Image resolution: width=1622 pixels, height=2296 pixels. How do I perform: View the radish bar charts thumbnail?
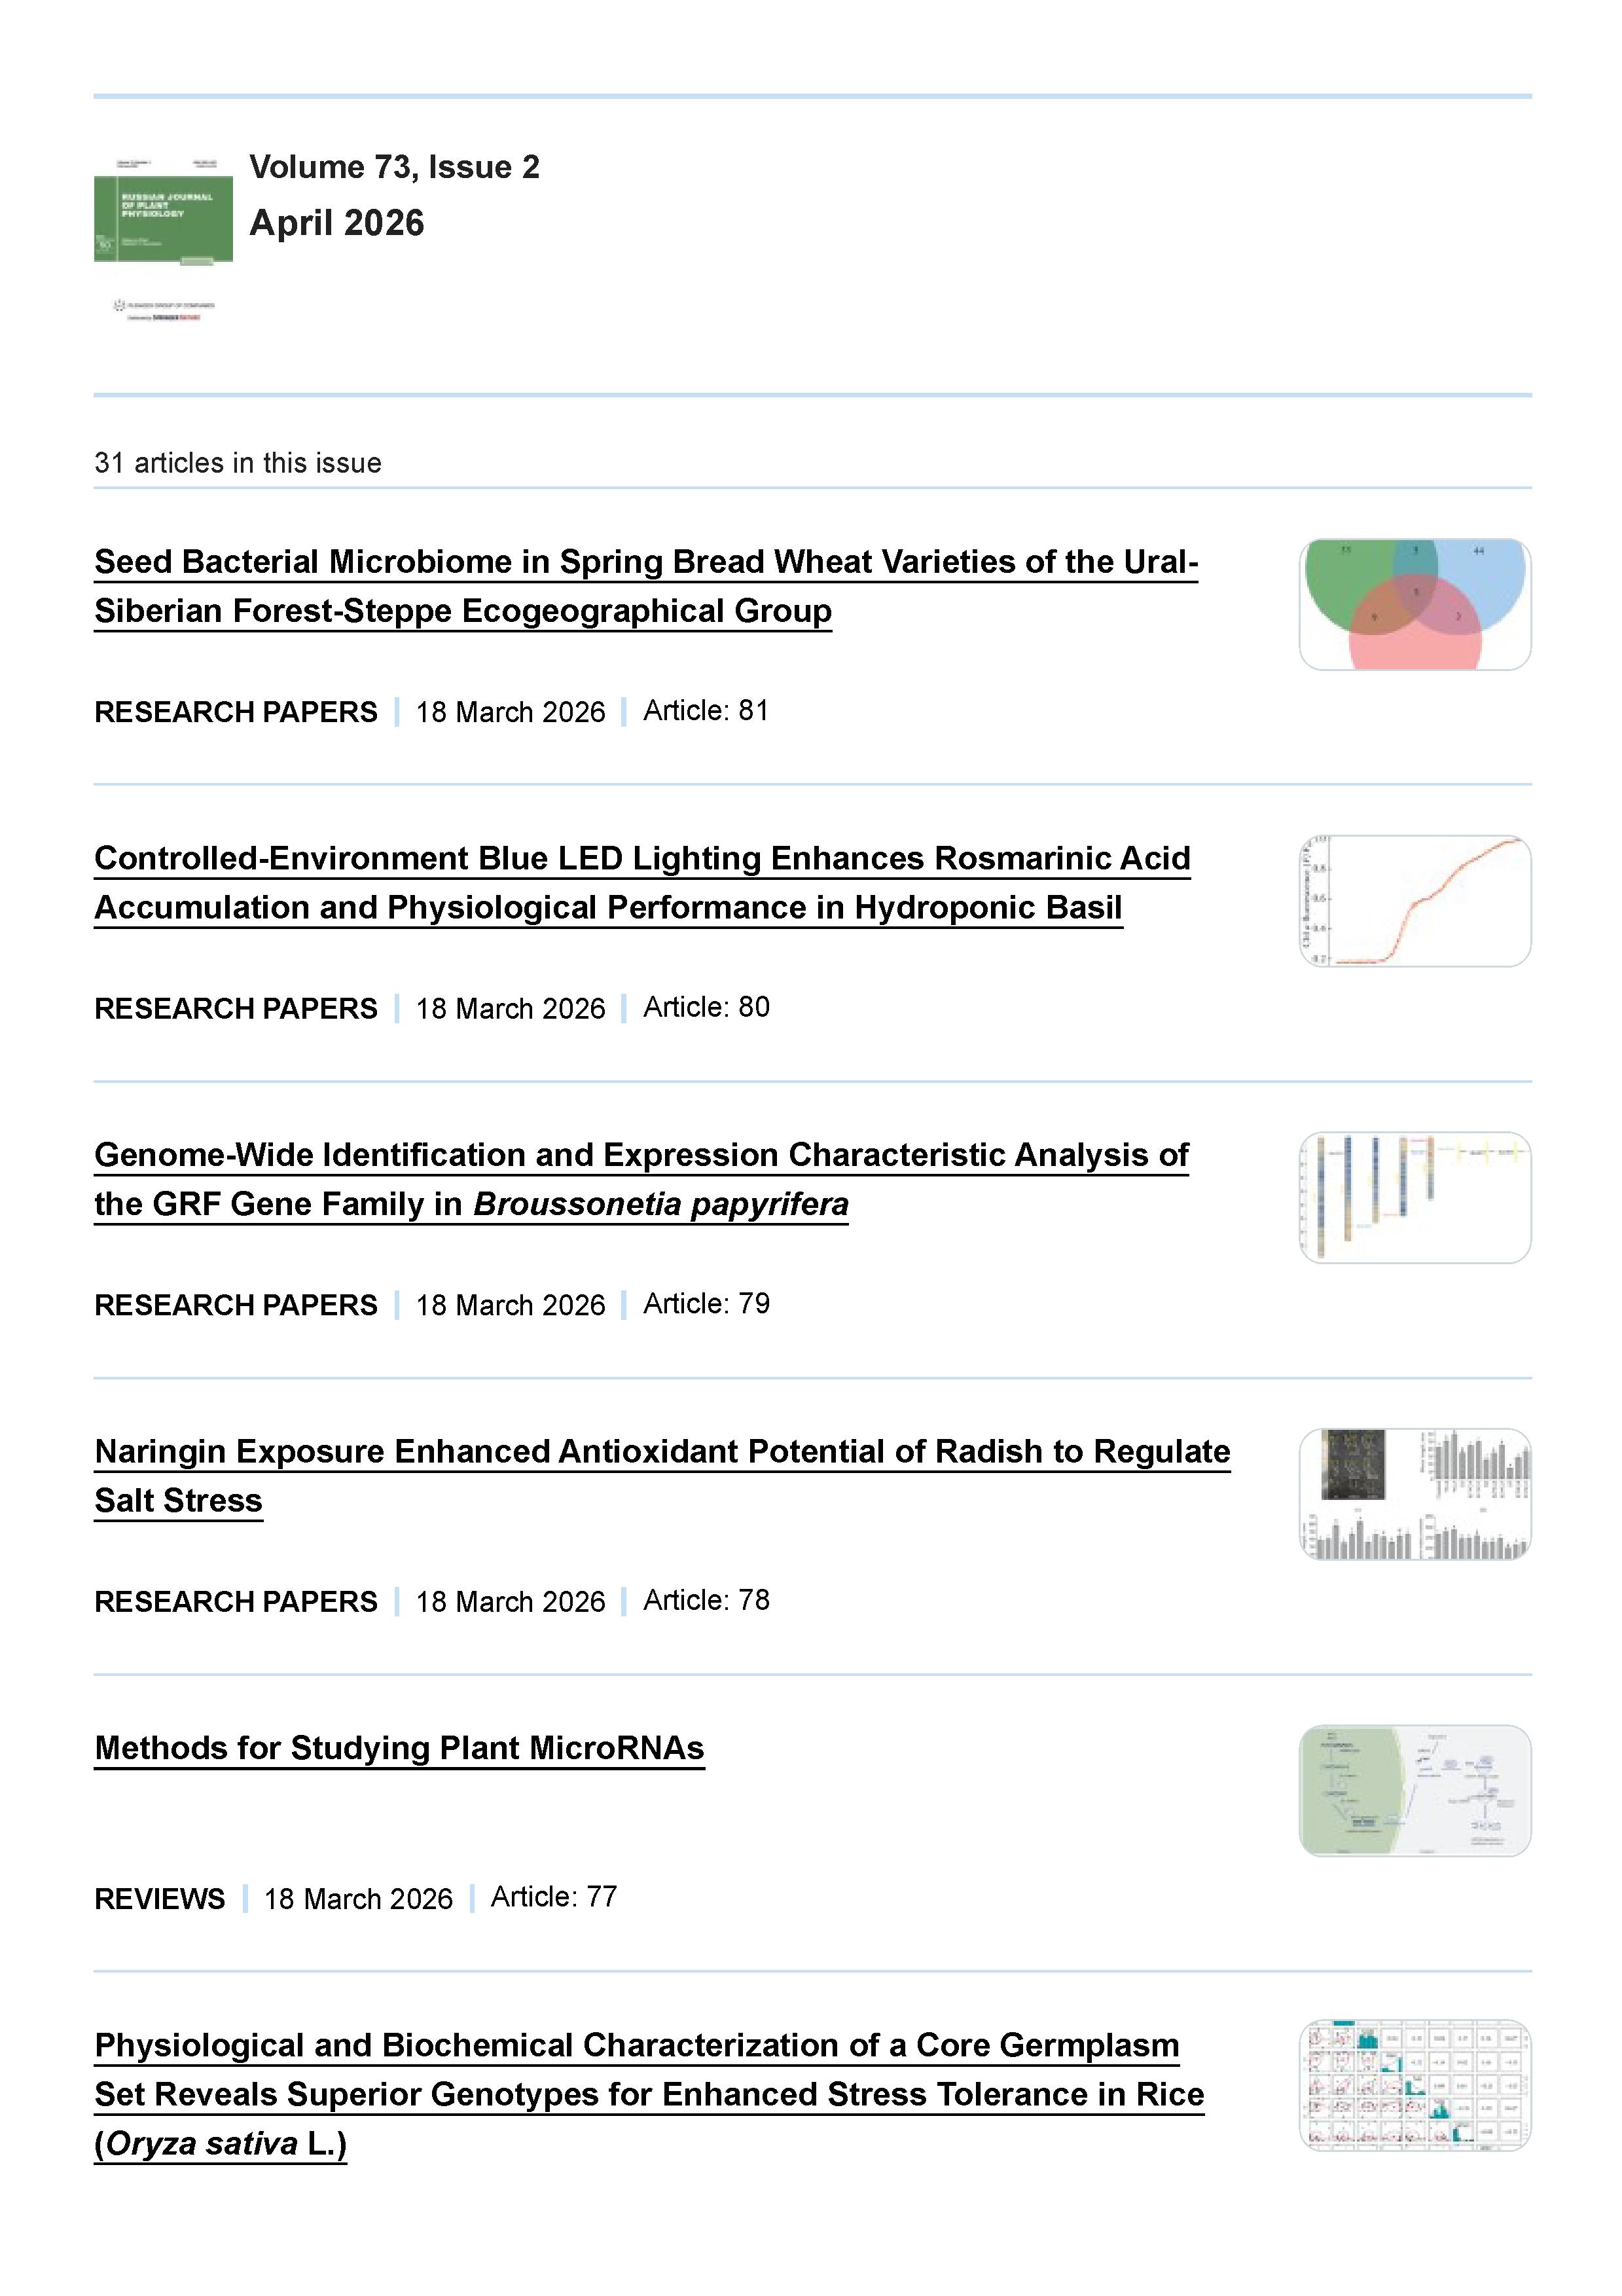point(1414,1494)
